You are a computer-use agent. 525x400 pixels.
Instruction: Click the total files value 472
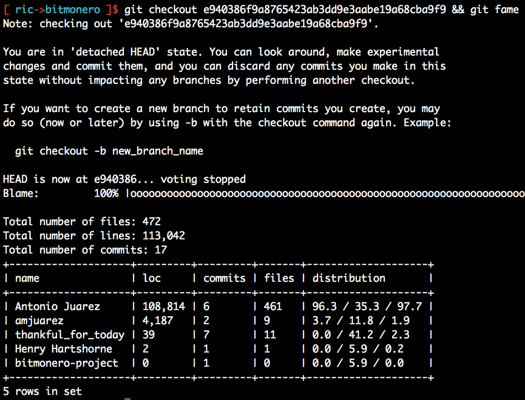152,221
